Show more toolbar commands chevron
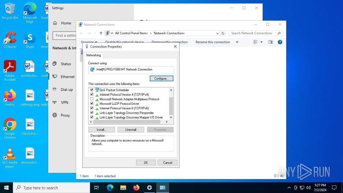This screenshot has height=193, width=343. [237, 42]
